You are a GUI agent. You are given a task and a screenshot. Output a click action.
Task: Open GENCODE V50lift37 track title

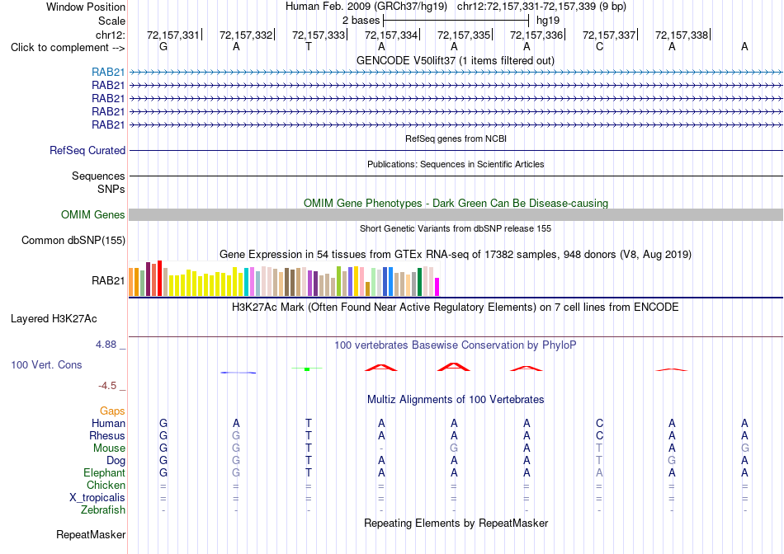point(456,60)
